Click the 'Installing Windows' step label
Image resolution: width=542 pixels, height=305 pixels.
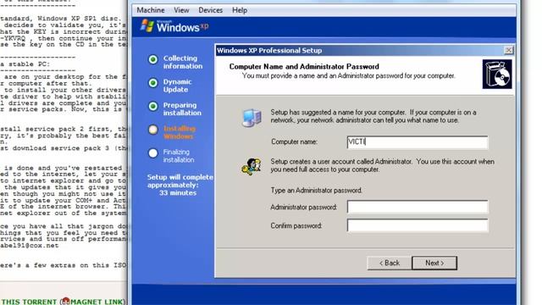(x=180, y=132)
